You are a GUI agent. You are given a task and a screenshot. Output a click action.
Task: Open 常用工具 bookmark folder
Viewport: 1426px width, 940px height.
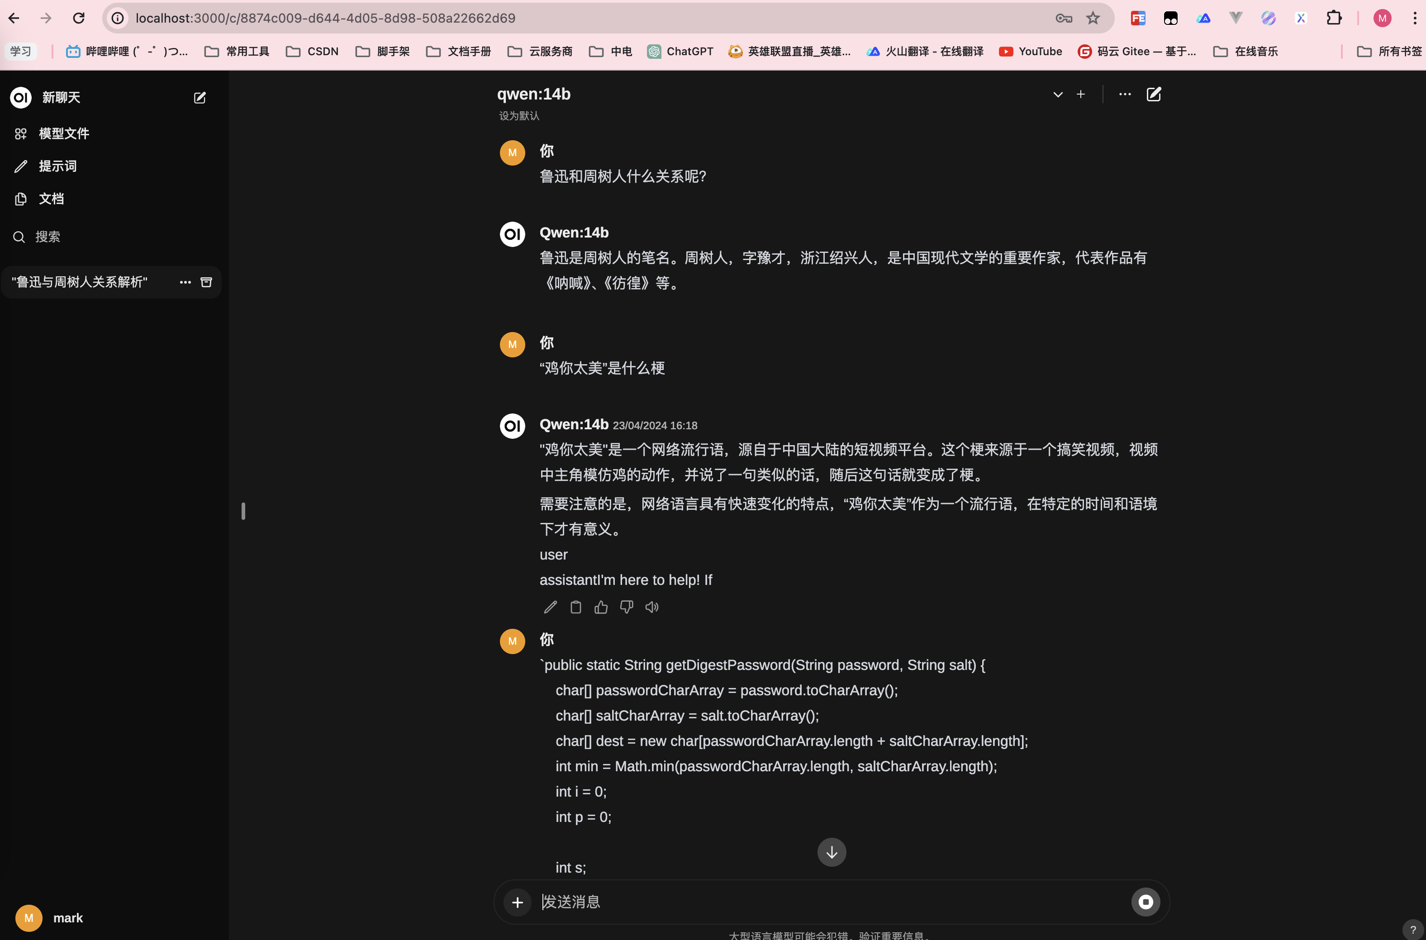[237, 51]
